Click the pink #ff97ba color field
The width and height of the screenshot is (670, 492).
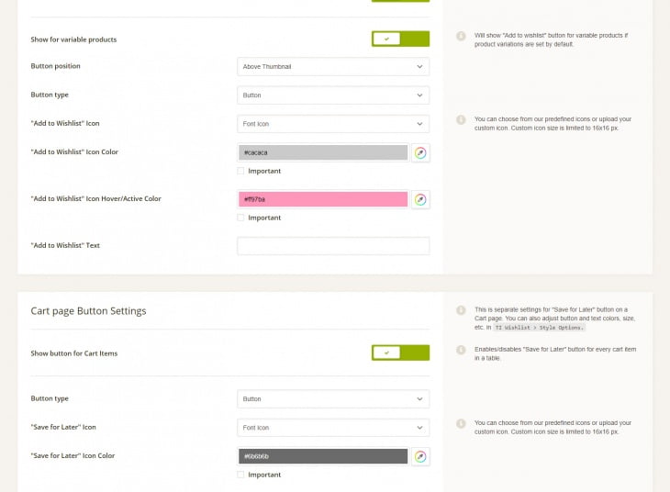(x=323, y=199)
